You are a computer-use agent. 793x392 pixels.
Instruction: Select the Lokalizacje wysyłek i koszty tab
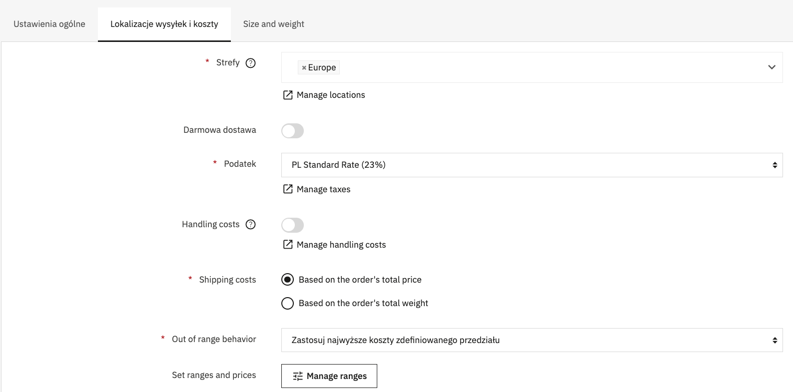click(x=164, y=24)
